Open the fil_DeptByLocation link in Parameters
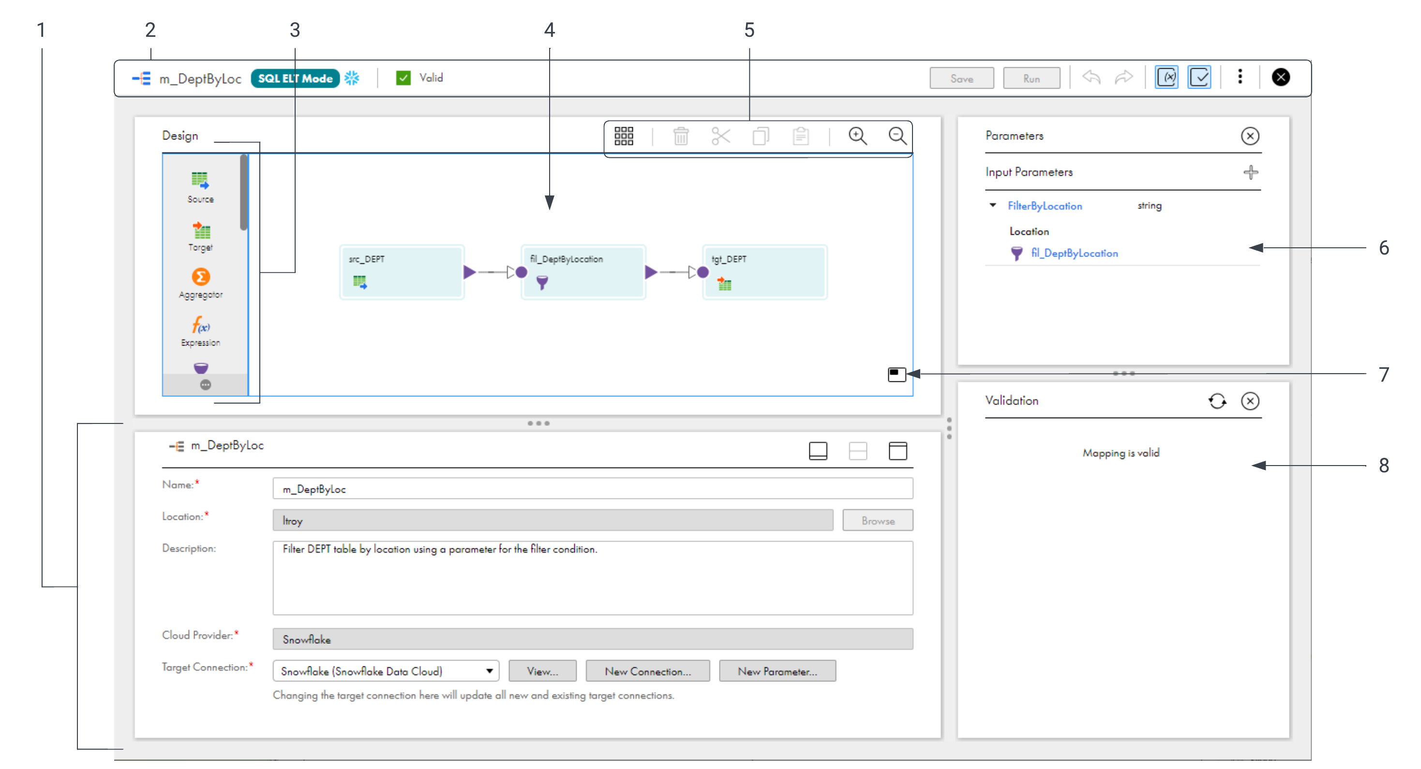The image size is (1421, 769). click(1075, 253)
